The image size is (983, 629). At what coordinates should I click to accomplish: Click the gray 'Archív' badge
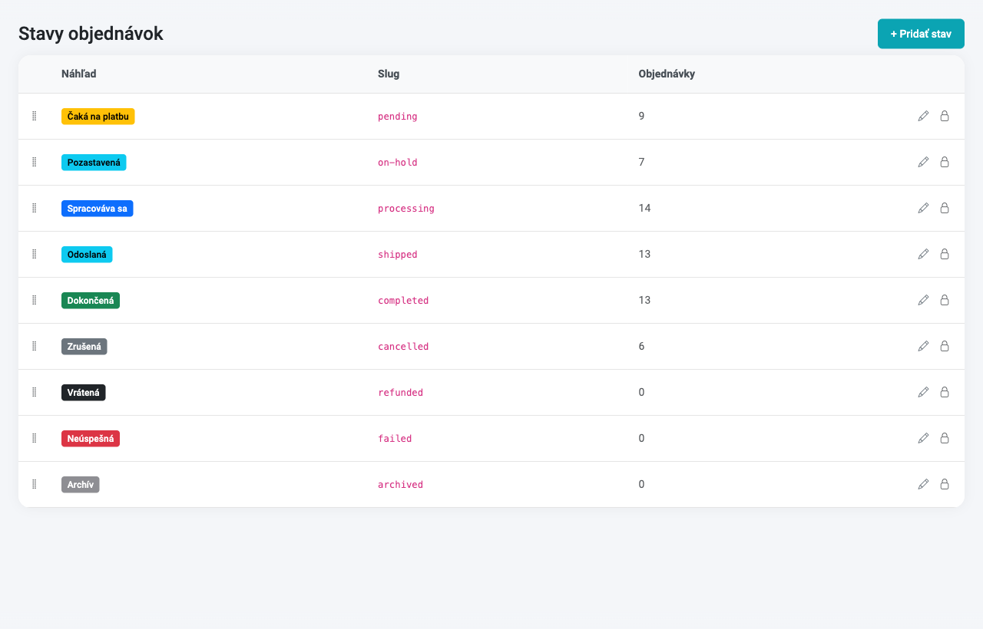[81, 484]
